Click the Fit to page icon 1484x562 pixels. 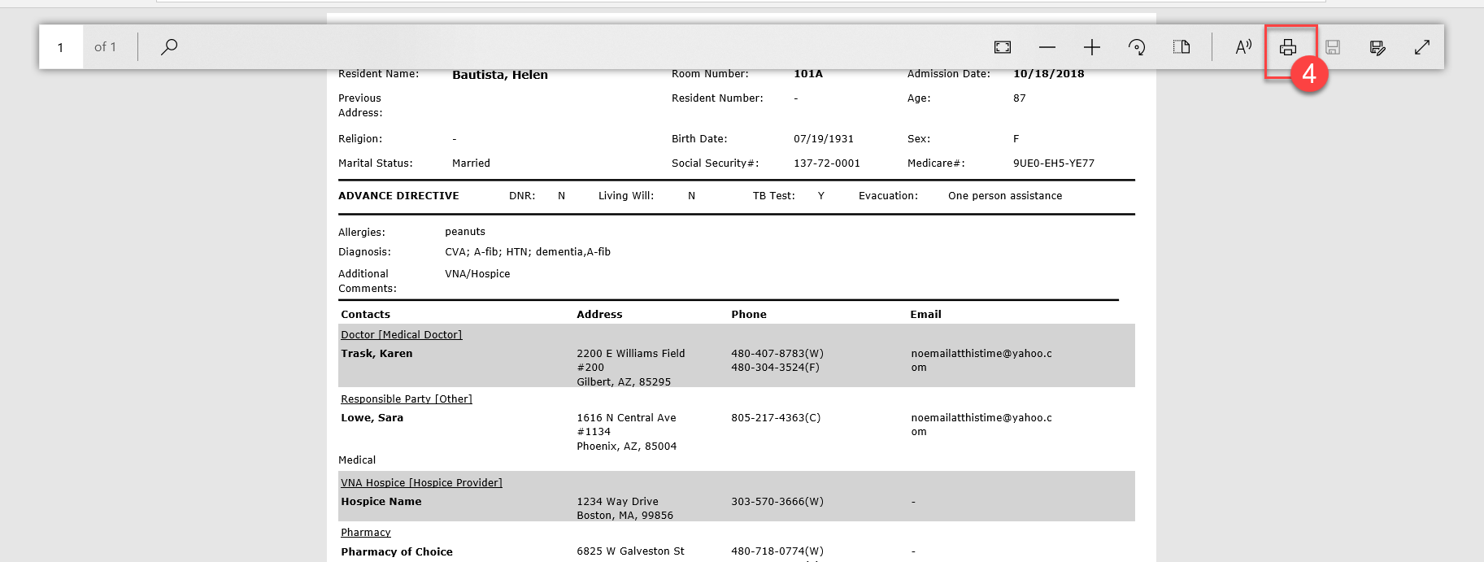click(1003, 47)
